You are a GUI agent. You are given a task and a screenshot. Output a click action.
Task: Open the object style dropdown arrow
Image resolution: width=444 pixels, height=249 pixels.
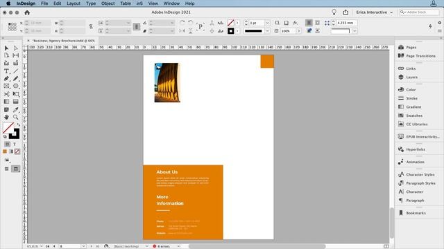coord(355,30)
